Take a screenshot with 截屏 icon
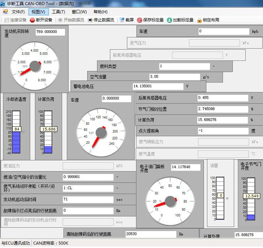This screenshot has width=263, height=248. 122,20
